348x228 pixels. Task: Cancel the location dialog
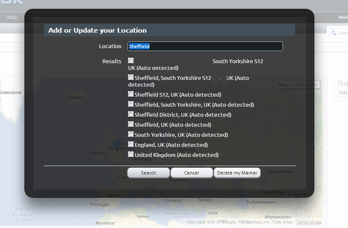(192, 173)
